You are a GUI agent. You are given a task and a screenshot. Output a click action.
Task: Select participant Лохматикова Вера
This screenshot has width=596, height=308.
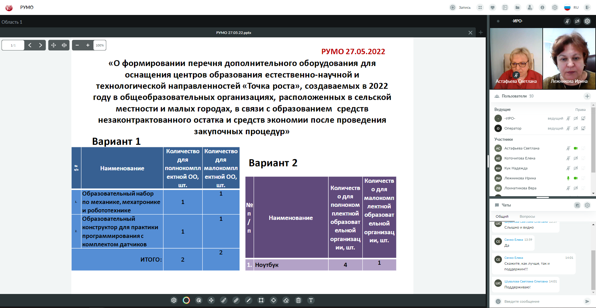pos(541,188)
